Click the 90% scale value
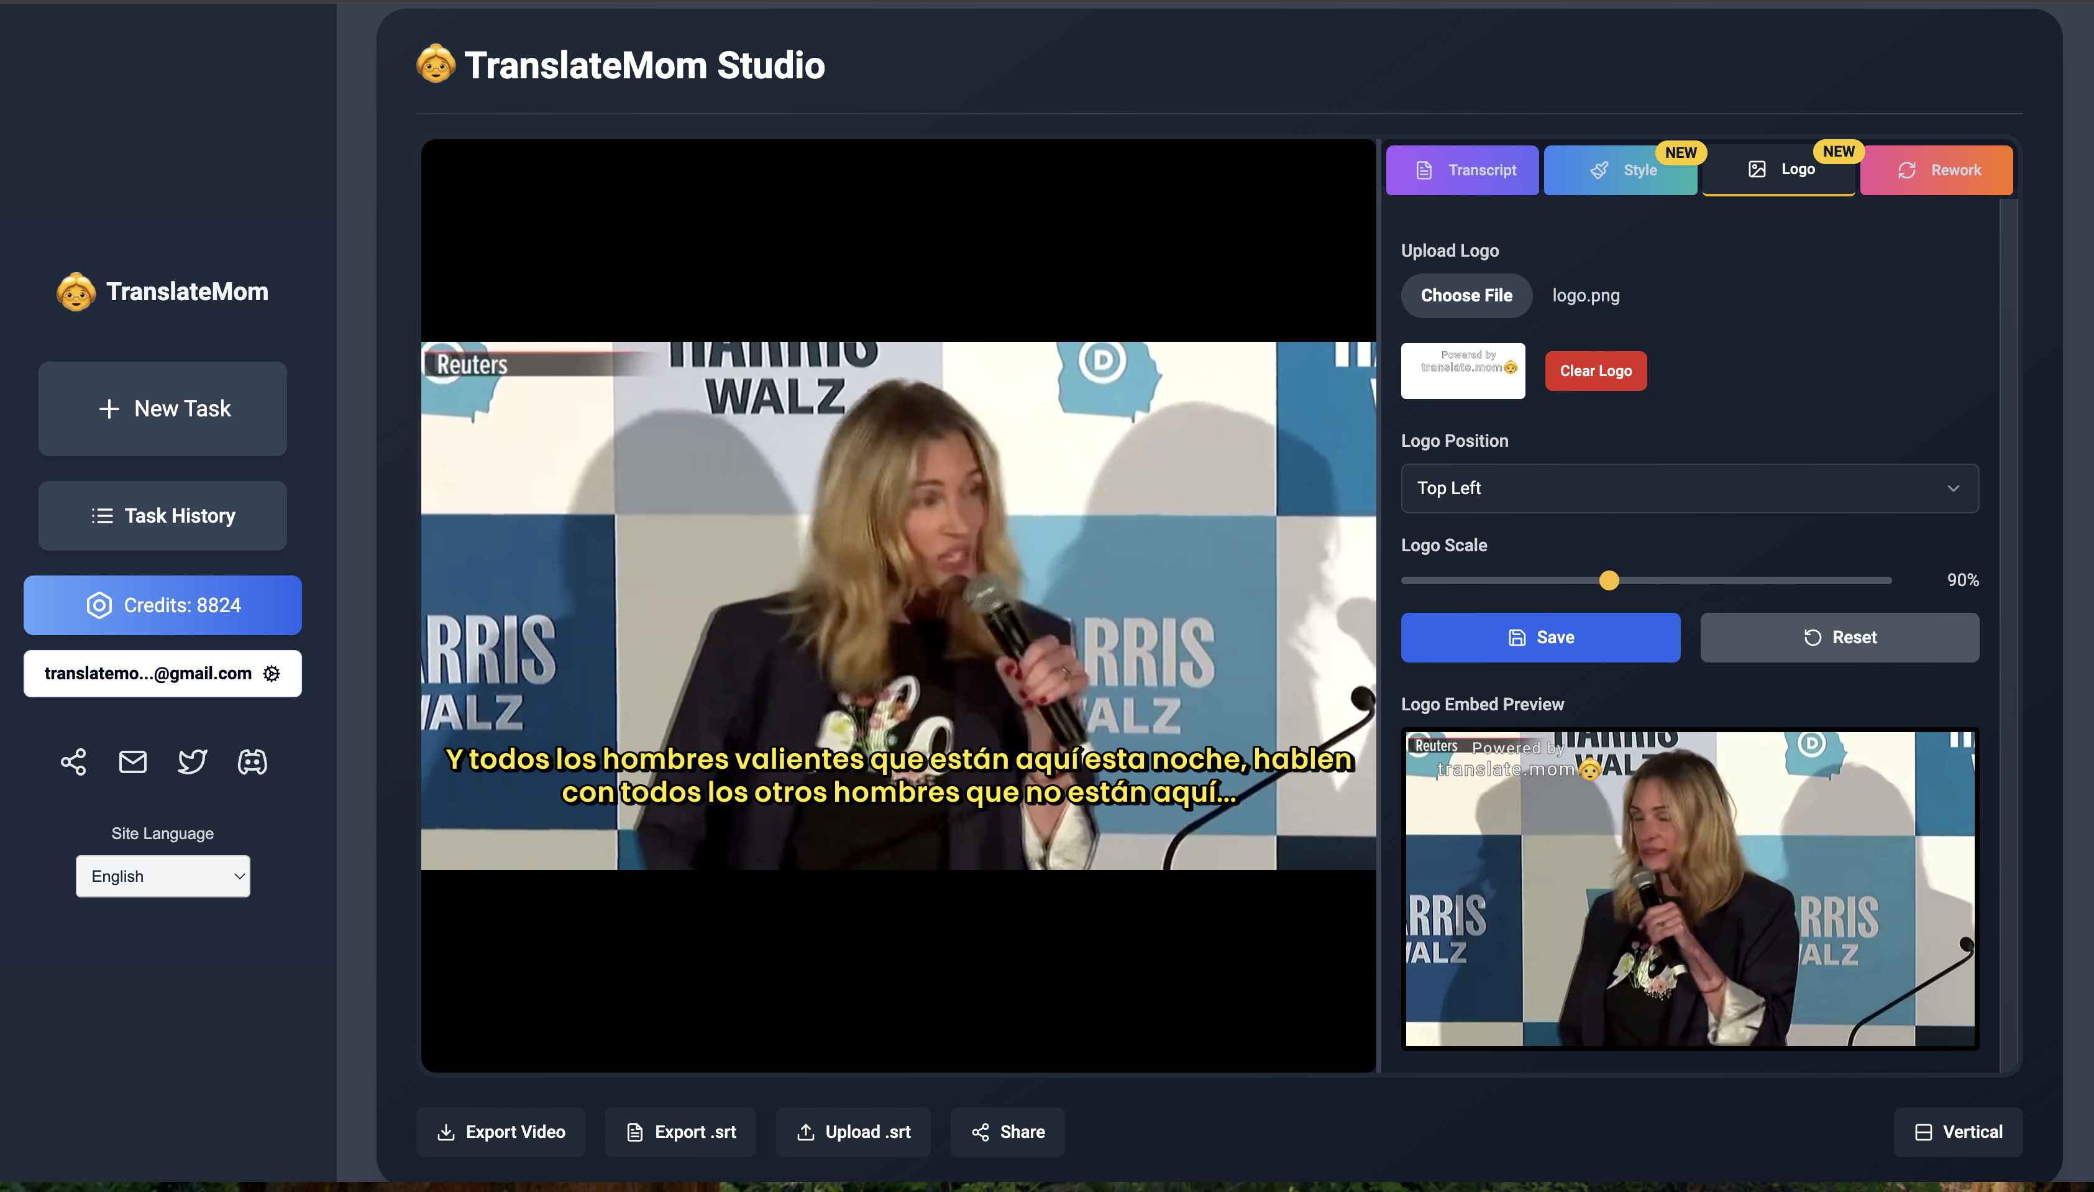Viewport: 2094px width, 1192px height. (x=1962, y=580)
